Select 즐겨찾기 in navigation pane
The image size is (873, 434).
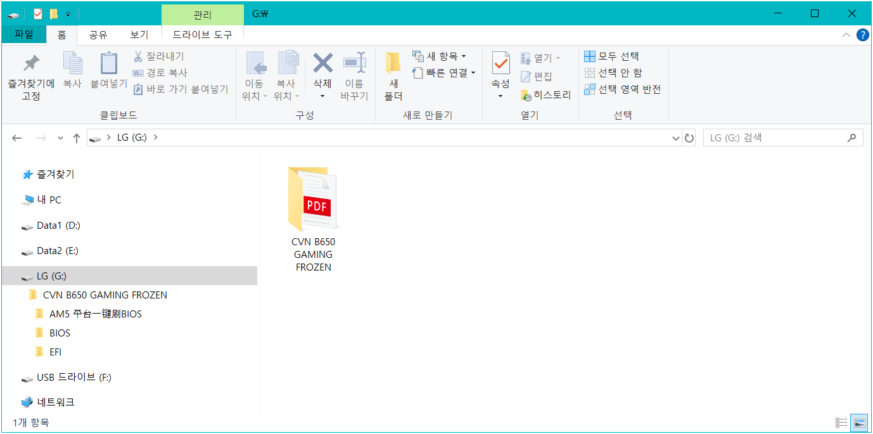48,174
